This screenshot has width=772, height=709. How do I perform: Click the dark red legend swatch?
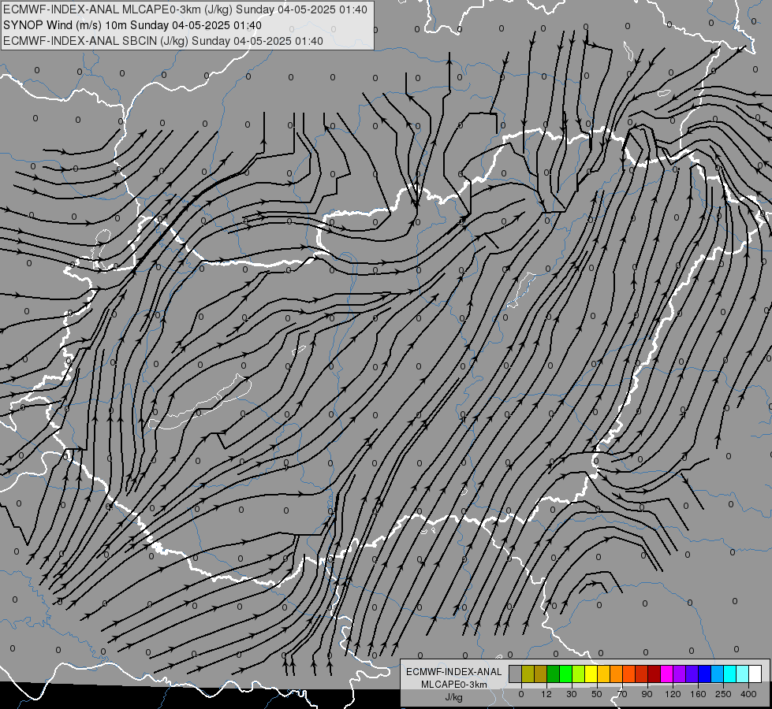click(654, 674)
